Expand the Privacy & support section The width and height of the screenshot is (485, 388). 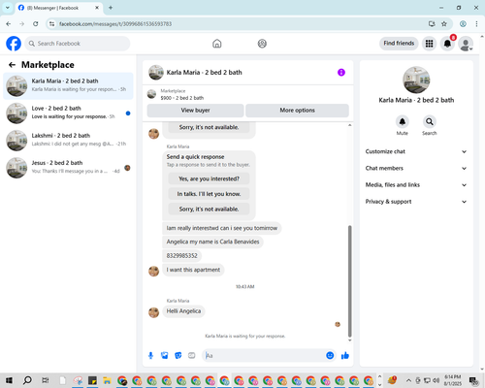click(x=416, y=202)
